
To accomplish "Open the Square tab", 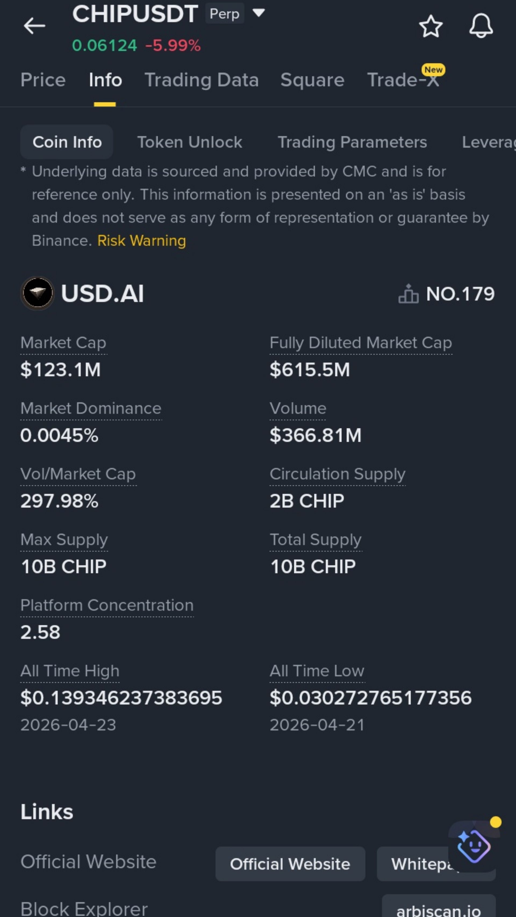I will point(312,80).
